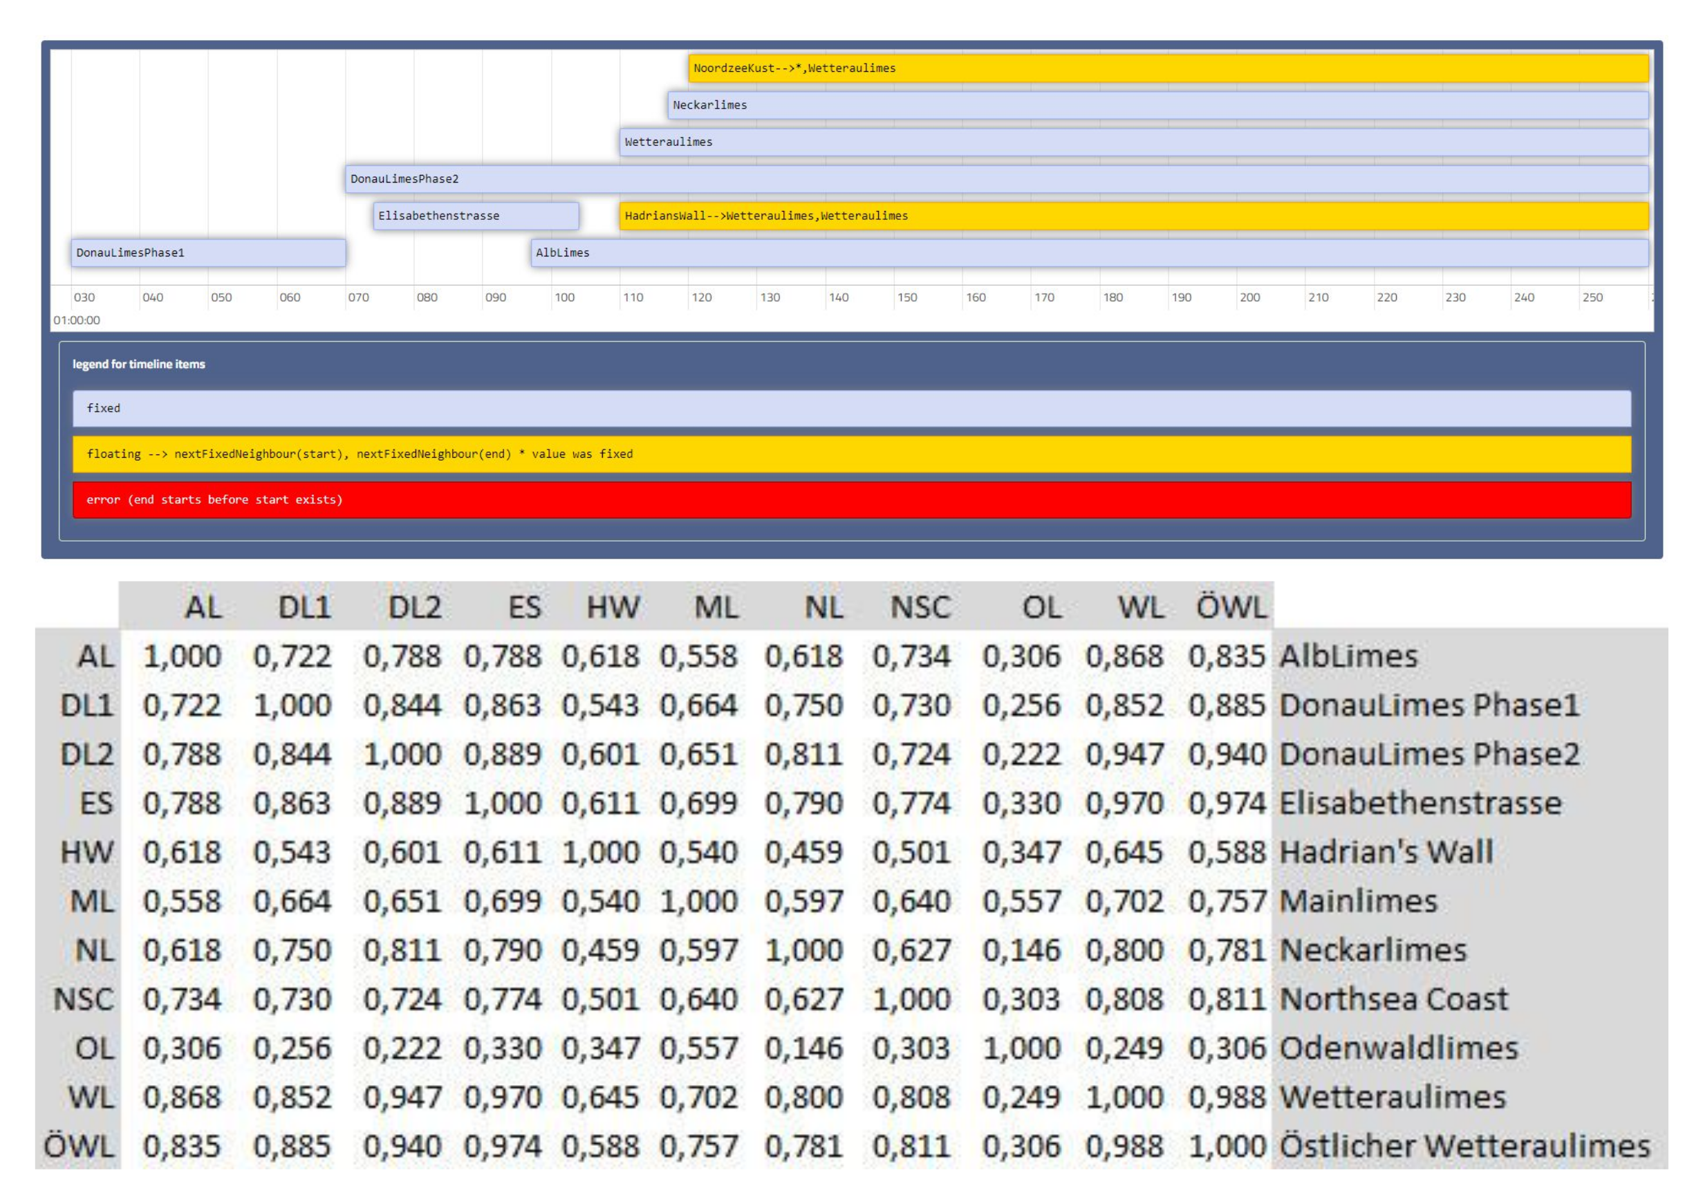Click the HadriansWall floating timeline bar
This screenshot has width=1703, height=1204.
pyautogui.click(x=1134, y=216)
